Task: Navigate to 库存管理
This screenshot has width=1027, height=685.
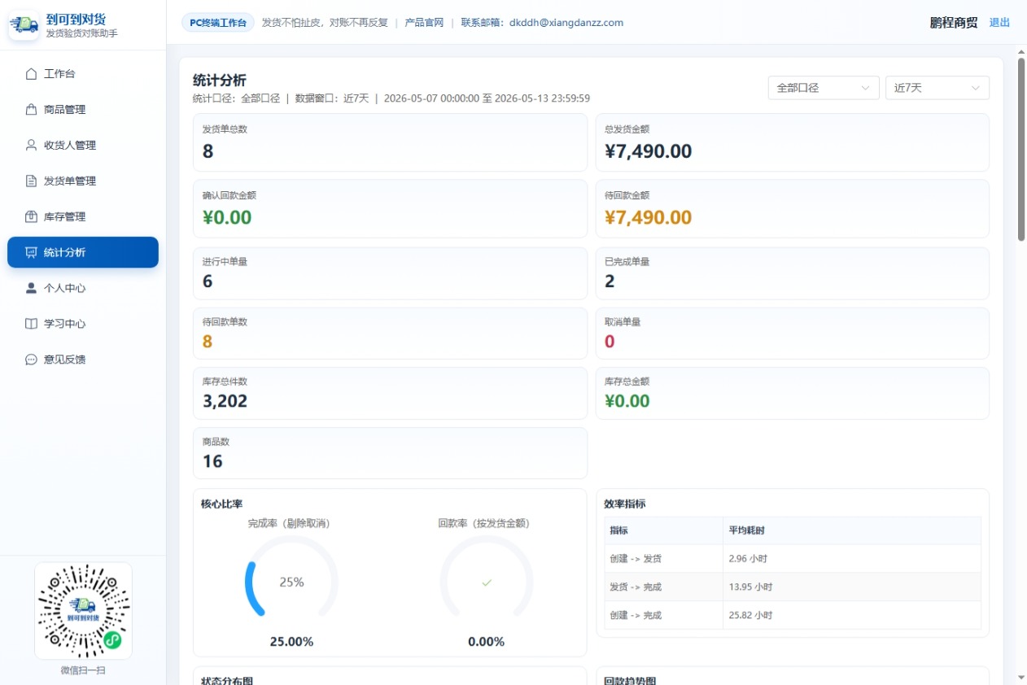Action: [83, 217]
